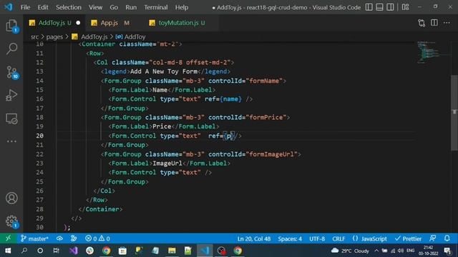
Task: Click ref={name} on line 16
Action: coord(223,99)
